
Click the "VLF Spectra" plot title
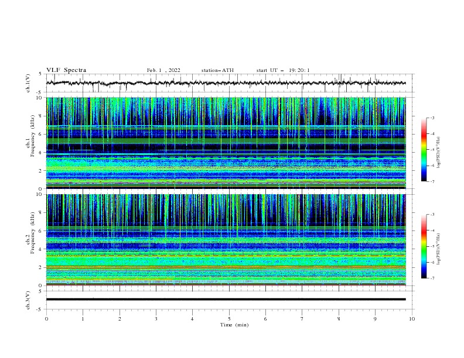click(x=66, y=70)
